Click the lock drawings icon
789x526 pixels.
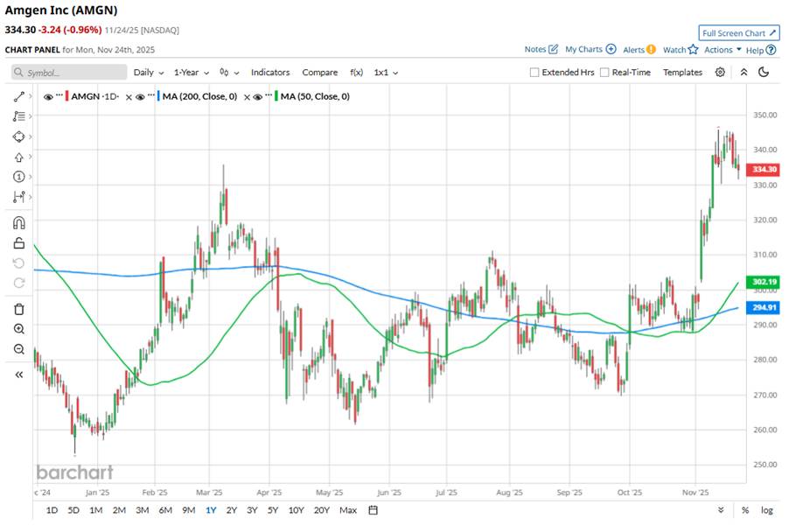[x=18, y=243]
